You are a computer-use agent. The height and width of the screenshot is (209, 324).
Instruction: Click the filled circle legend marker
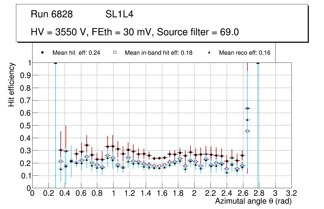pos(43,53)
